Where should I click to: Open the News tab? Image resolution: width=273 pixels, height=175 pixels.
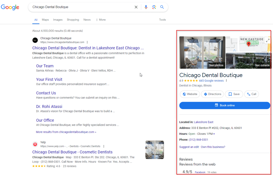click(87, 20)
